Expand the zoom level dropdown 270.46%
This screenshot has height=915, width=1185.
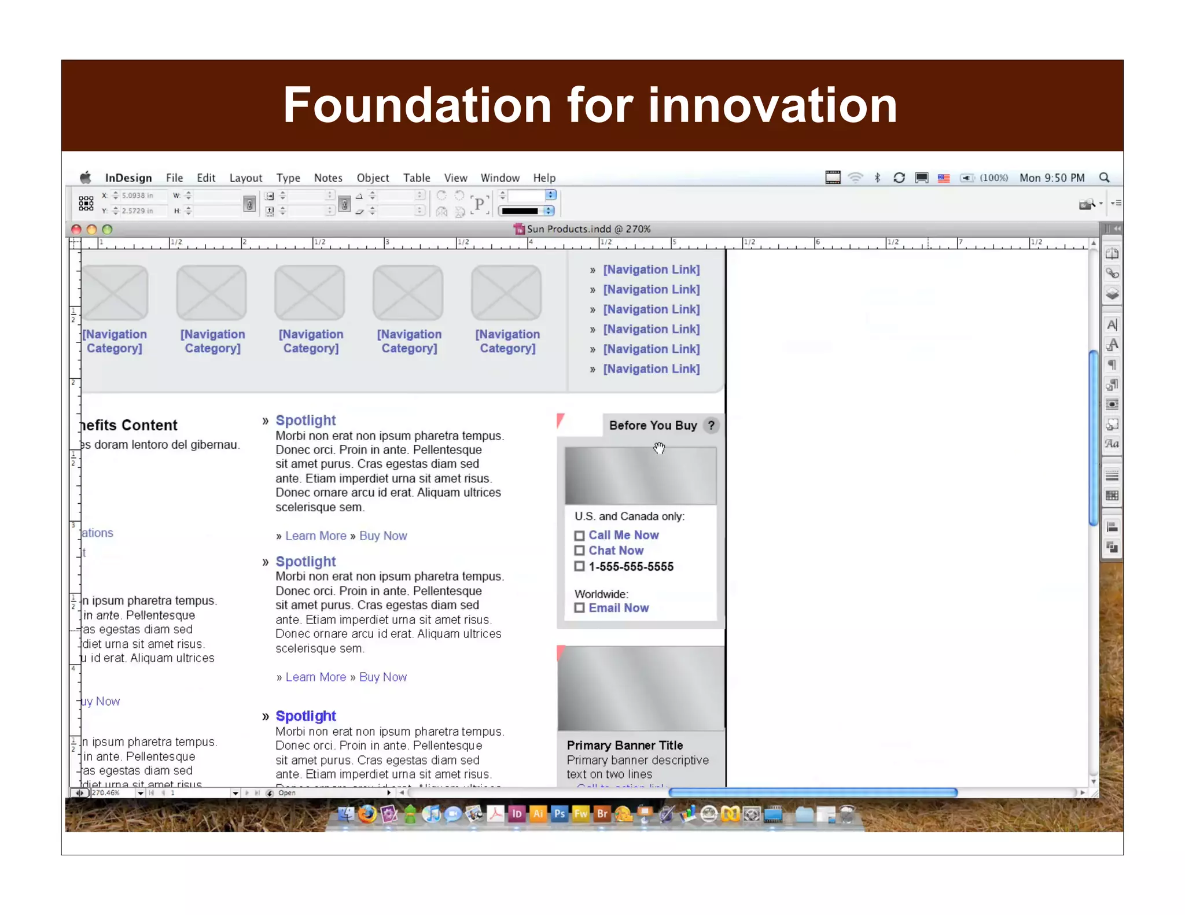tap(141, 793)
